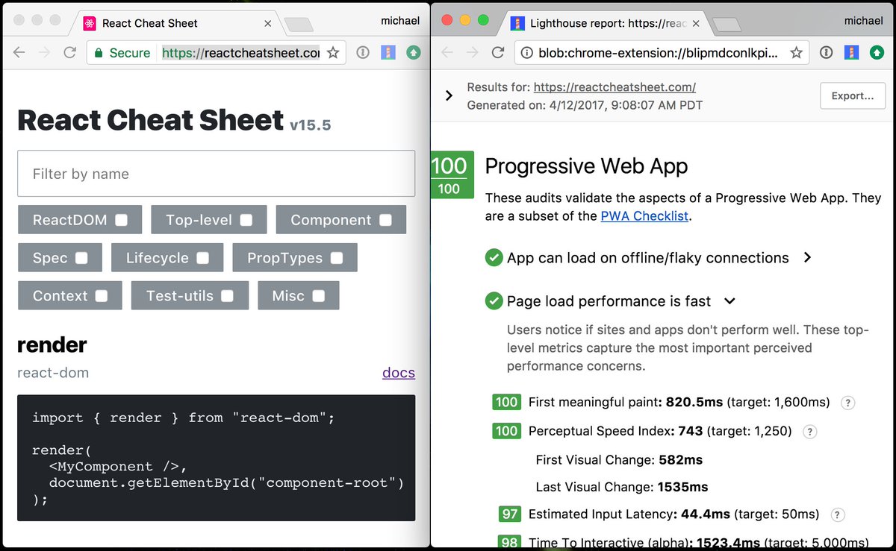The image size is (896, 551).
Task: Expand the Results for header arrow
Action: (x=449, y=95)
